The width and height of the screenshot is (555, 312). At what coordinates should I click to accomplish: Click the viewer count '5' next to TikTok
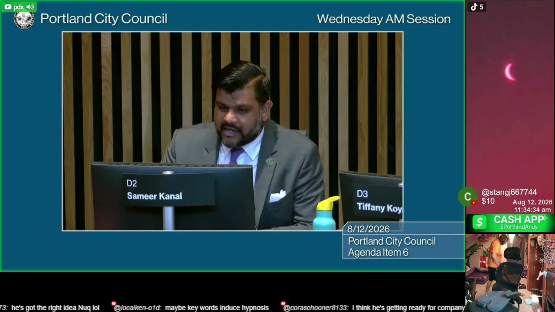[481, 7]
